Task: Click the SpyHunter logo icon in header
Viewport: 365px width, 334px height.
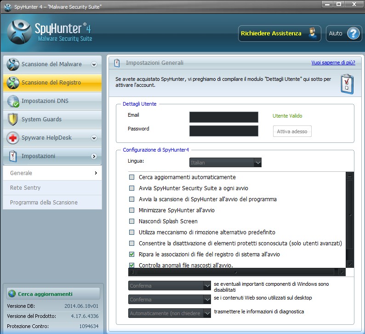Action: pos(19,32)
